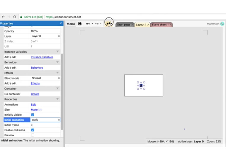Open the Effects link
This screenshot has height=160, width=226.
coord(35,83)
